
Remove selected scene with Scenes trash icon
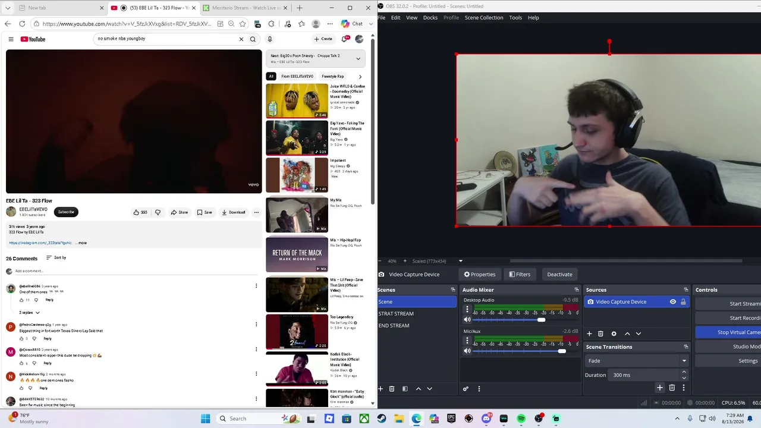392,389
